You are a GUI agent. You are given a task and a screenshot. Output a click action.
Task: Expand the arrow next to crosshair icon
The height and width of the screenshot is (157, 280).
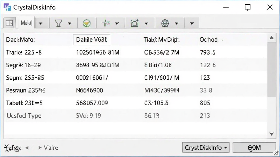tap(117, 23)
